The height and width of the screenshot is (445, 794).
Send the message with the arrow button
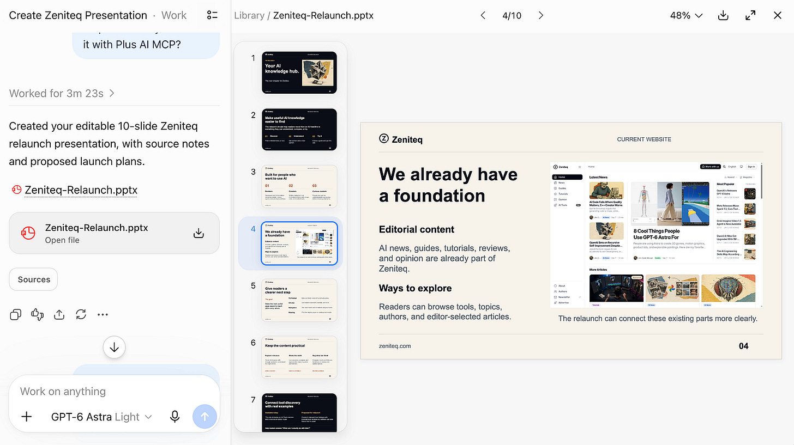[x=205, y=417]
